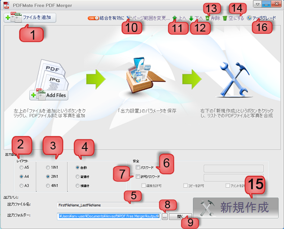Image resolution: width=284 pixels, height=229 pixels.
Task: Move item down with 下へ arrow
Action: (x=196, y=18)
